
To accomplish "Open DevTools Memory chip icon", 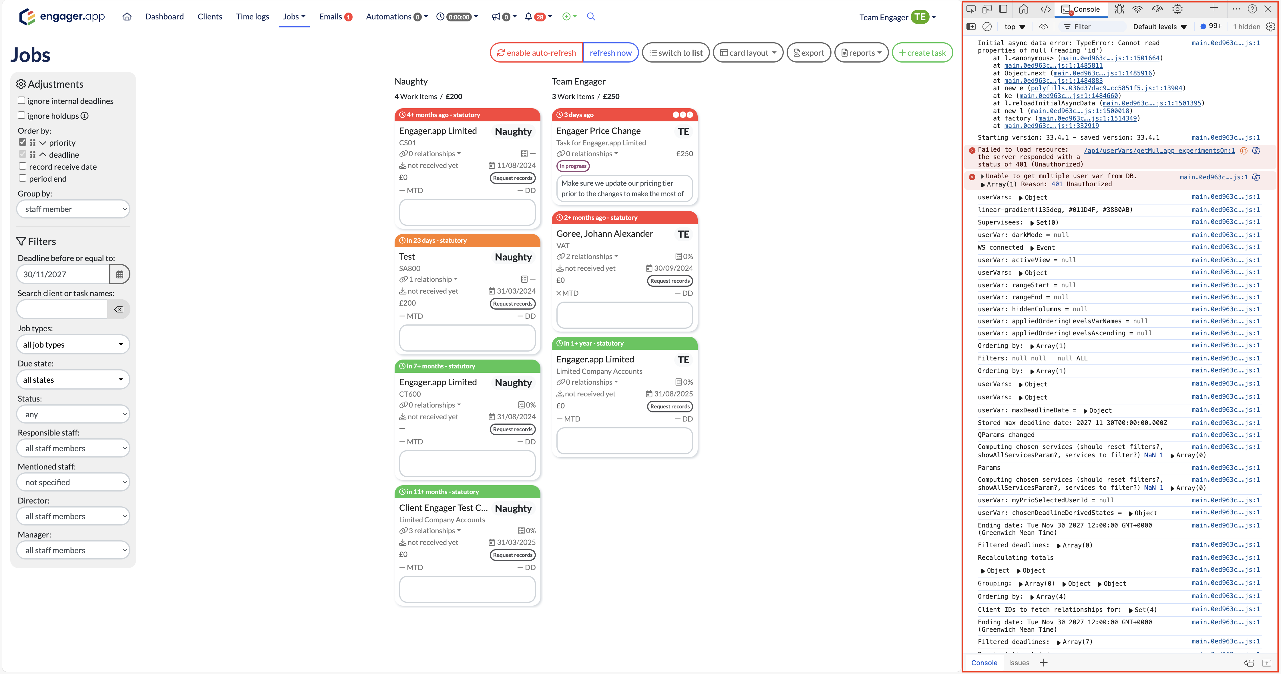I will [1177, 9].
